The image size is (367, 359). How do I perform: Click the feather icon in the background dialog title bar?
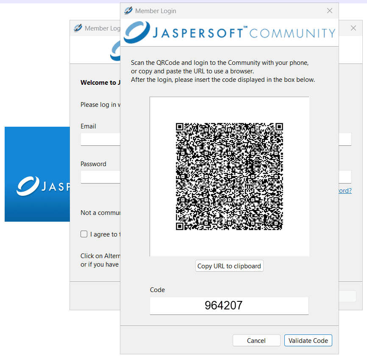pos(77,28)
